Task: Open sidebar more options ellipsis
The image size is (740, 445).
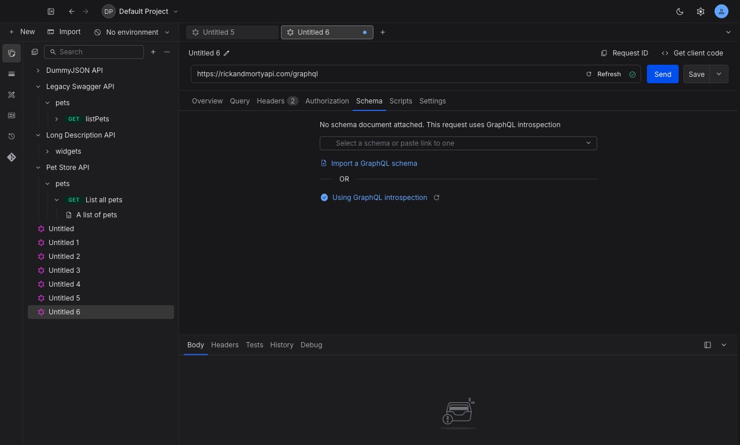Action: tap(167, 52)
